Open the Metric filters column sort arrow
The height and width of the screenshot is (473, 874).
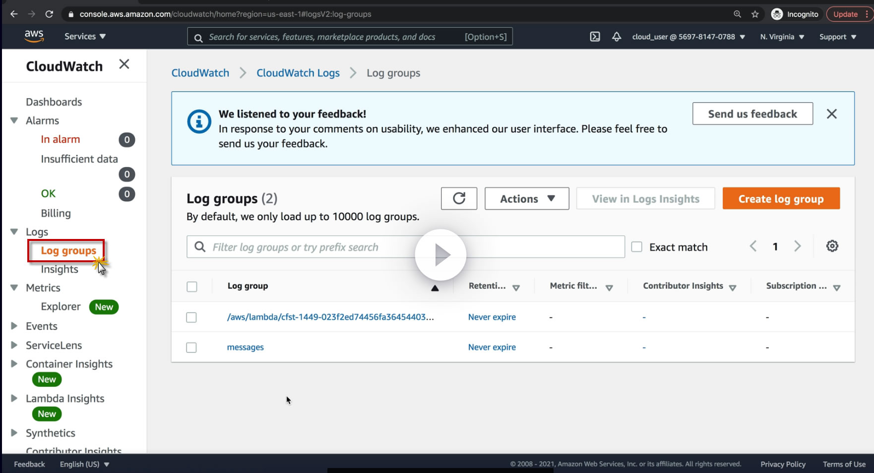tap(609, 288)
